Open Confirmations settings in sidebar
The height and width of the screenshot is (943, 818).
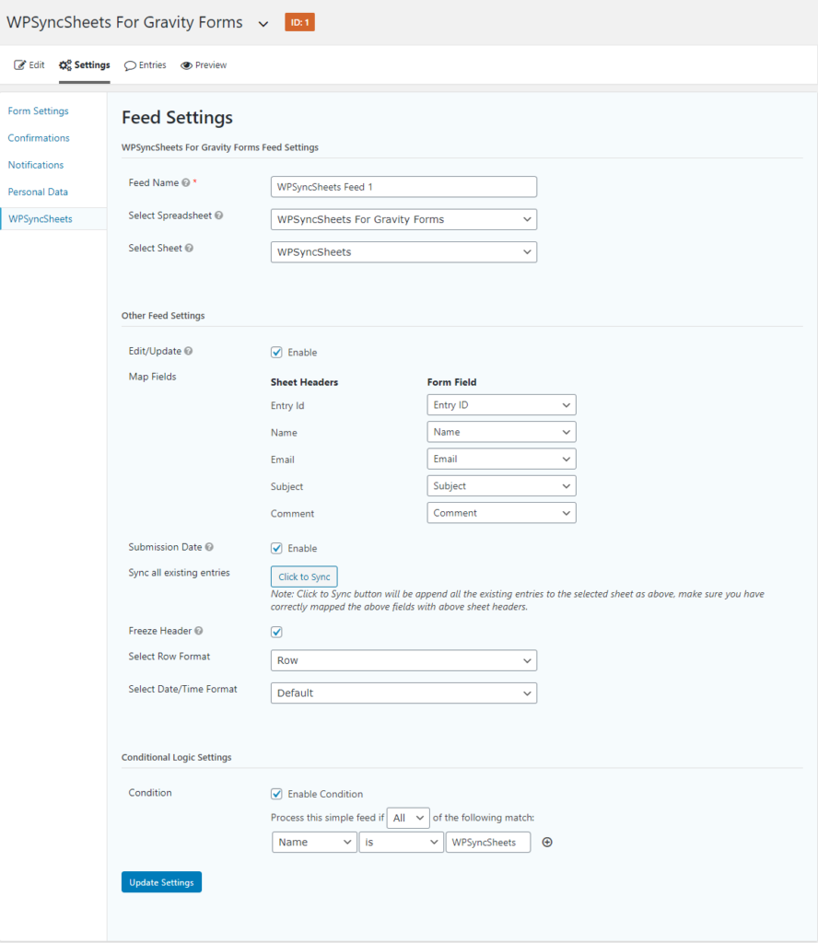(39, 138)
